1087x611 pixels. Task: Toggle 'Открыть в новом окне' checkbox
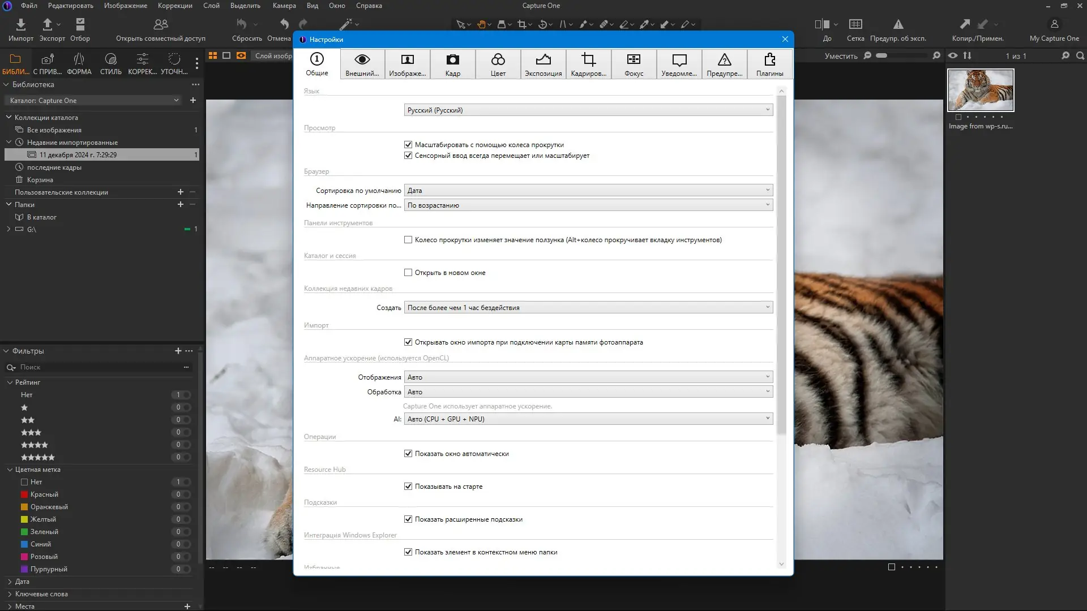(x=408, y=273)
